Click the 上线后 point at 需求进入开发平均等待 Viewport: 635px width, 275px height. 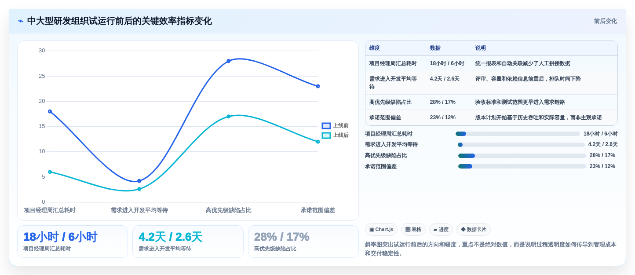click(139, 189)
